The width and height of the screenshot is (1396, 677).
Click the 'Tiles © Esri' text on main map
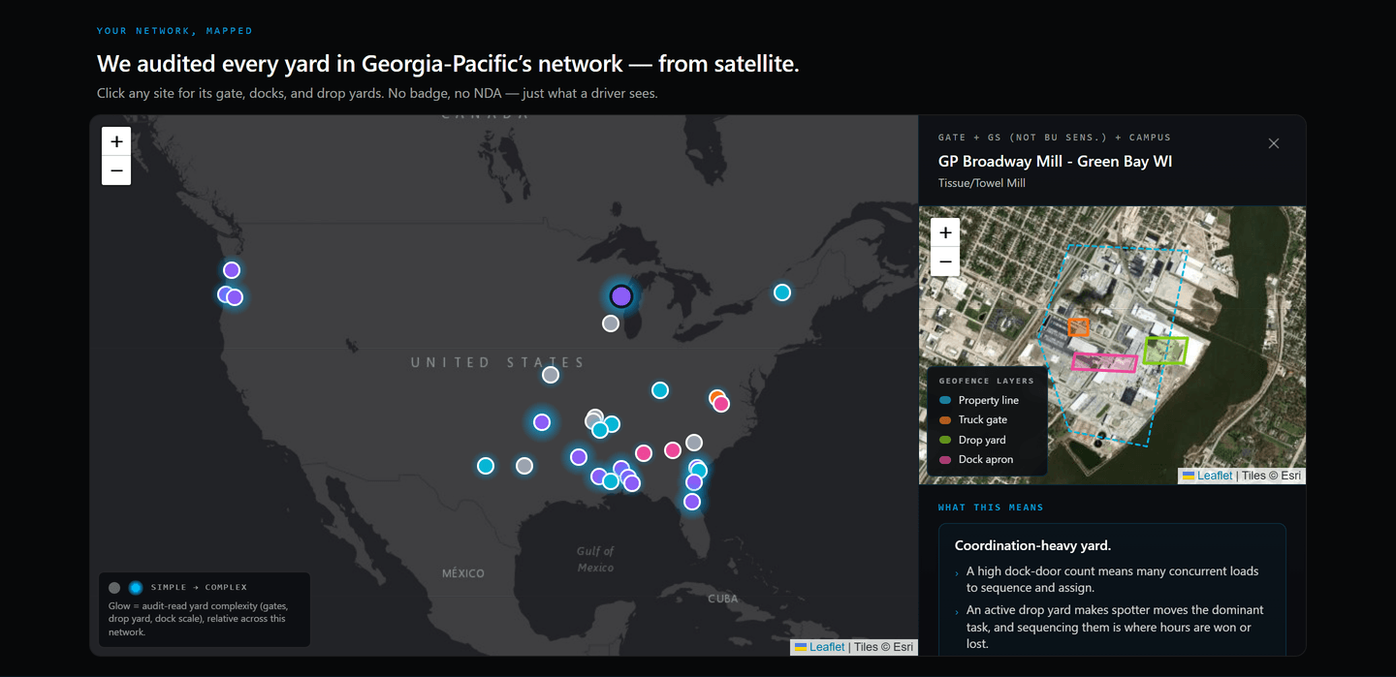[883, 647]
